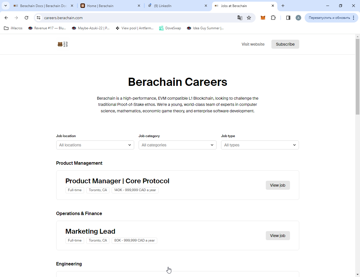
Task: Minimize the browser window
Action: coord(328,6)
